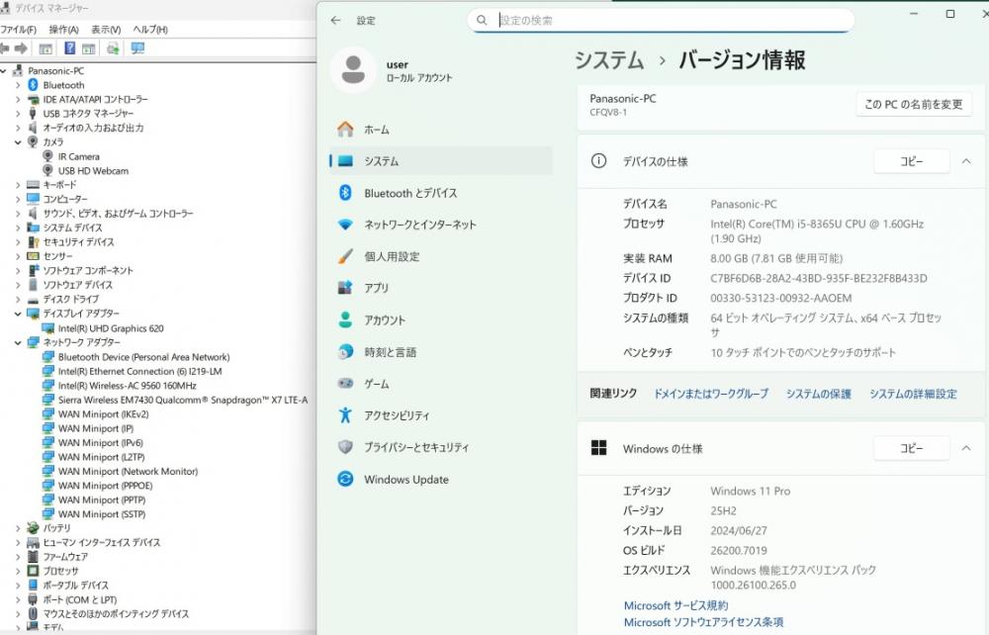The width and height of the screenshot is (989, 635).
Task: Open the 操作(A) menu
Action: (x=63, y=30)
